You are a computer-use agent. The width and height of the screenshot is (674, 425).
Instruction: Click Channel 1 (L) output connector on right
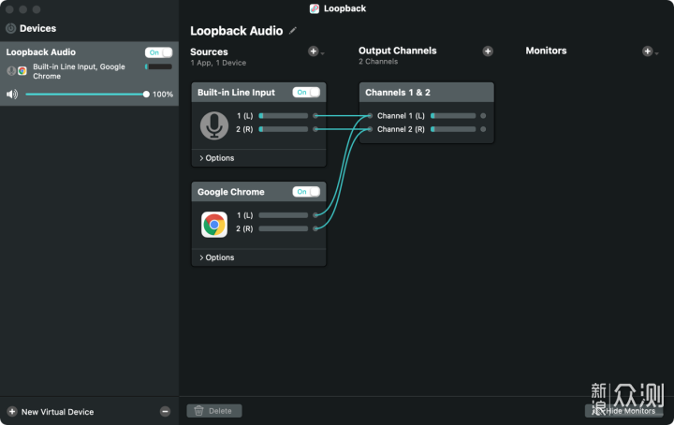[483, 116]
